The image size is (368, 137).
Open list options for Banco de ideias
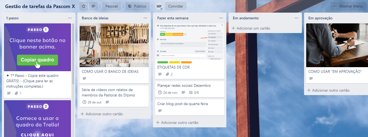(145, 18)
